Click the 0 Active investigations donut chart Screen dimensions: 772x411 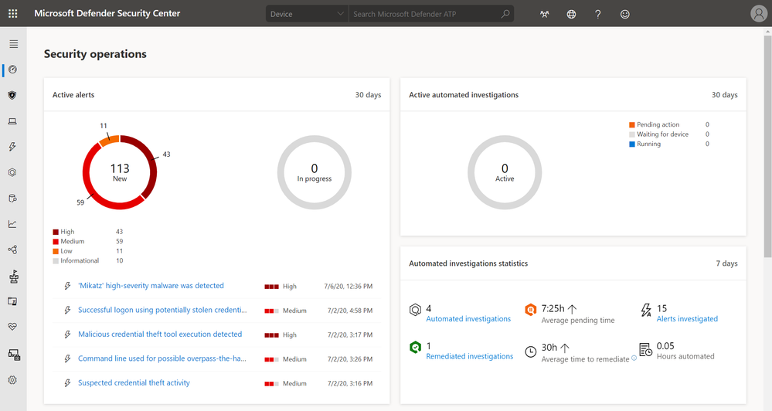505,172
